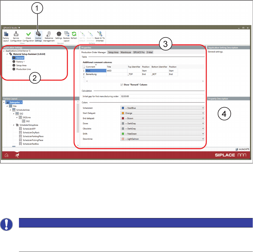Select the General settings node
Image resolution: width=253 pixels, height=252 pixels.
pos(18,58)
